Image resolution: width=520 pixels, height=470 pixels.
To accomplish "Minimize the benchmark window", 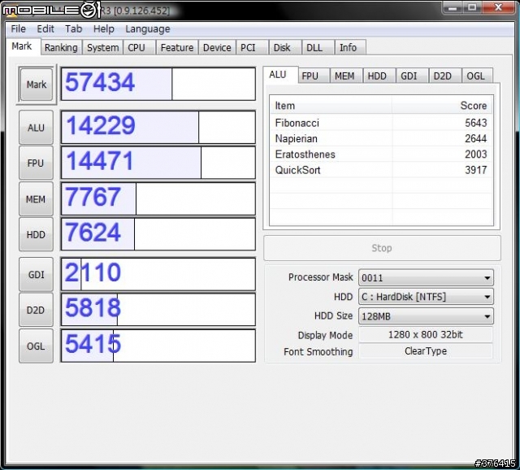I will 452,7.
